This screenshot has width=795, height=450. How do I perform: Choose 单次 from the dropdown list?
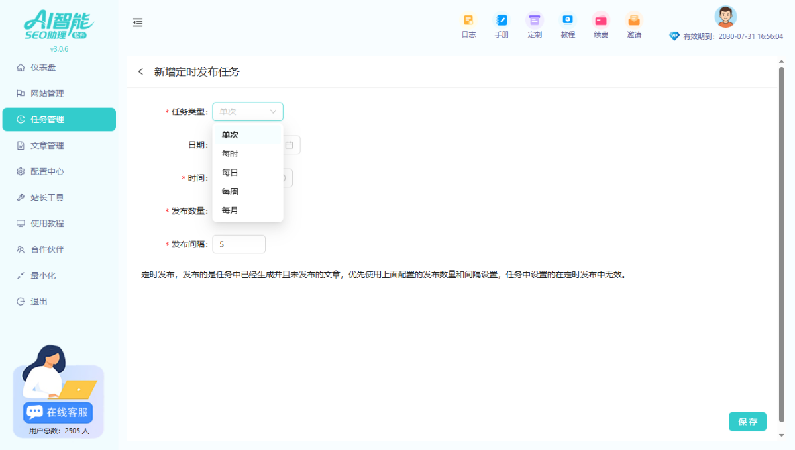click(x=248, y=134)
